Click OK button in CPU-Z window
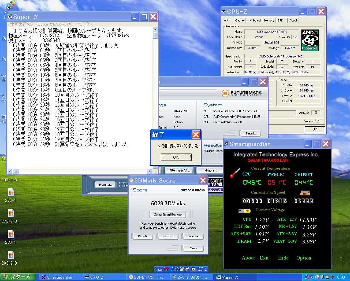This screenshot has width=350, height=281. pos(314,129)
